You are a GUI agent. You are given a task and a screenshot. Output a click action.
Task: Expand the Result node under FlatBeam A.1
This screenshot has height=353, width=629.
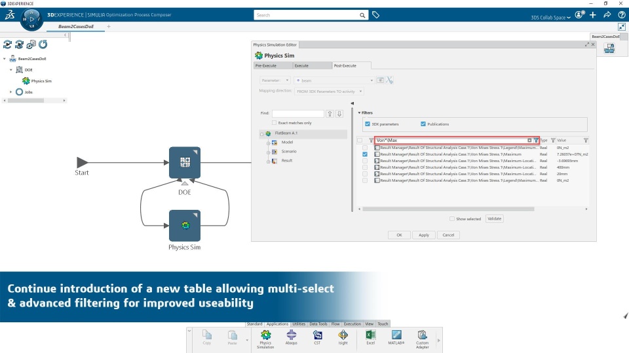(269, 161)
